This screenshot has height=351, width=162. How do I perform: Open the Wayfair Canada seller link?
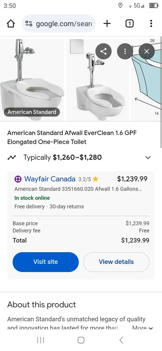coord(50,179)
